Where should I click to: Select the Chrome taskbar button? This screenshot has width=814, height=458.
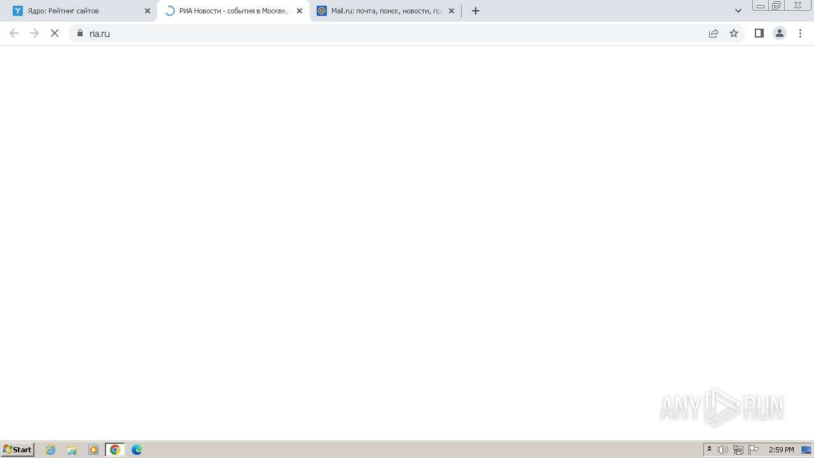point(115,450)
